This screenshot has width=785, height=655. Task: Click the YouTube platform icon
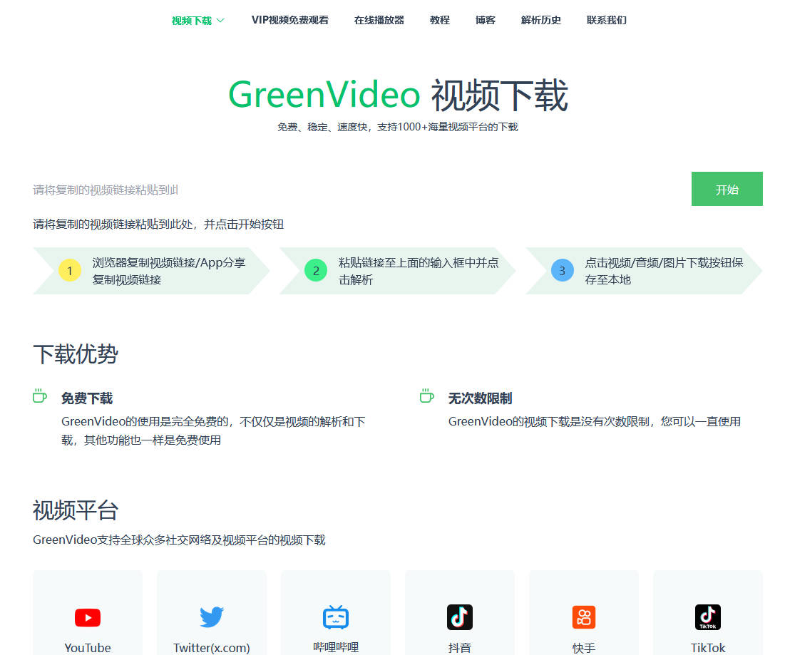87,617
